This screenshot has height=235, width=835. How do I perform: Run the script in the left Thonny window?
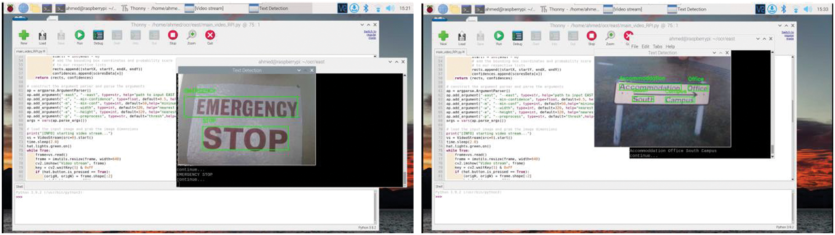click(80, 36)
